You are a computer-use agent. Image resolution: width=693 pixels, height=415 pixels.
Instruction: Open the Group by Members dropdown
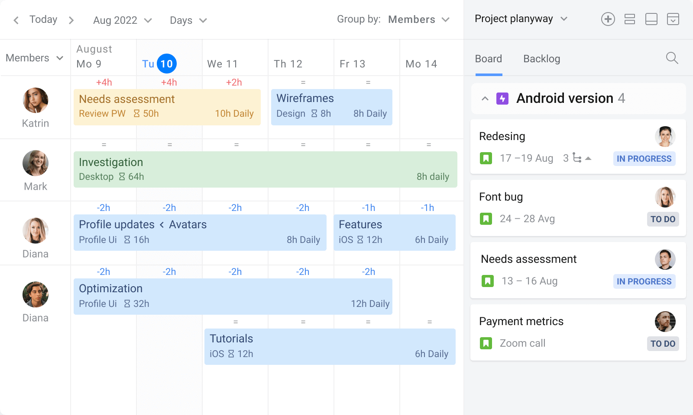click(418, 19)
